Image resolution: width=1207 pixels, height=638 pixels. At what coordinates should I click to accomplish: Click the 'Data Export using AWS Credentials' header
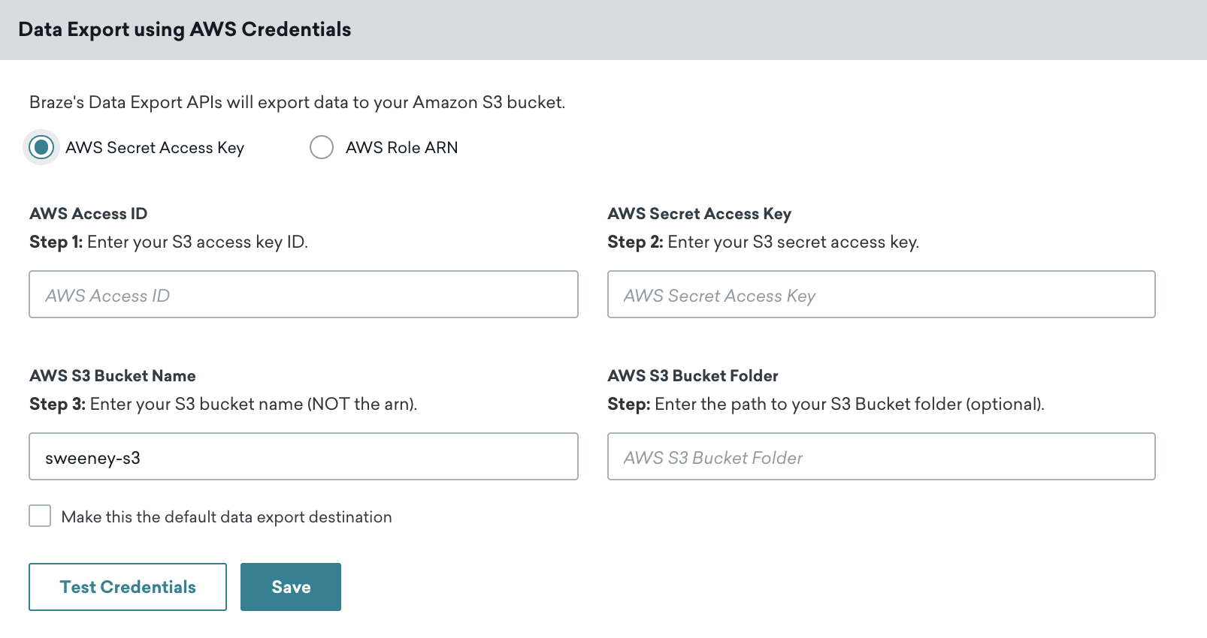coord(184,29)
